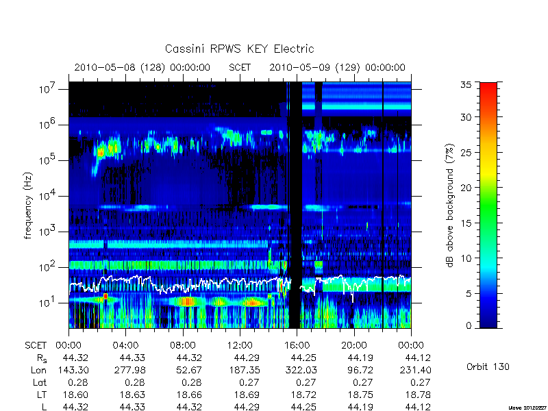Click the 10 label on color scale

[466, 258]
